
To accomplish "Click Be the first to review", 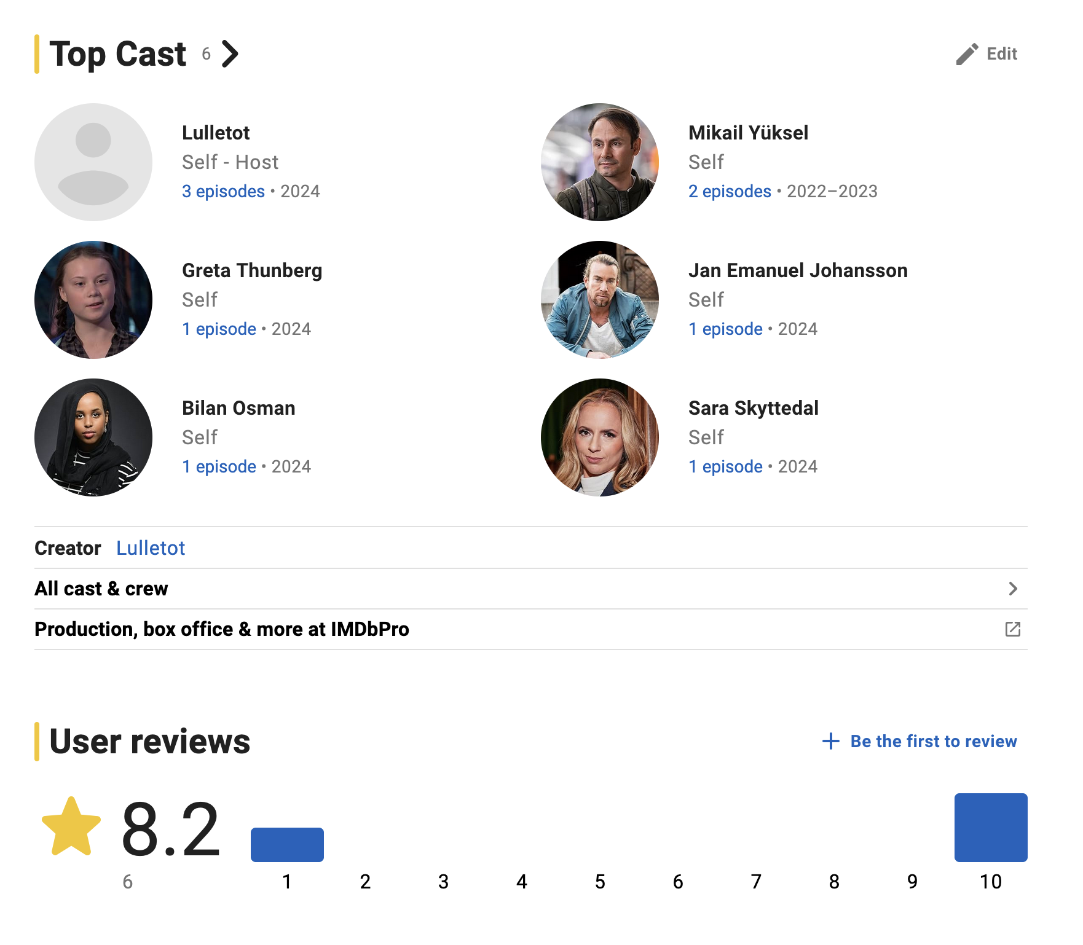I will point(934,741).
